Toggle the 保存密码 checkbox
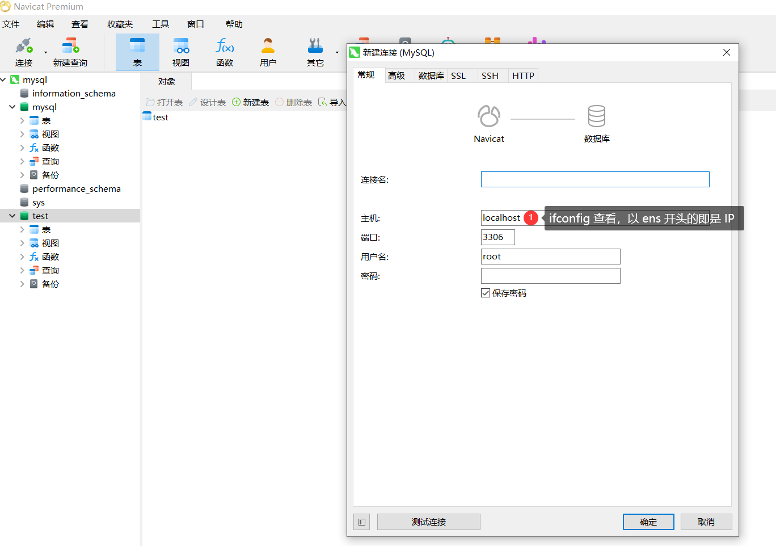776x546 pixels. click(486, 293)
